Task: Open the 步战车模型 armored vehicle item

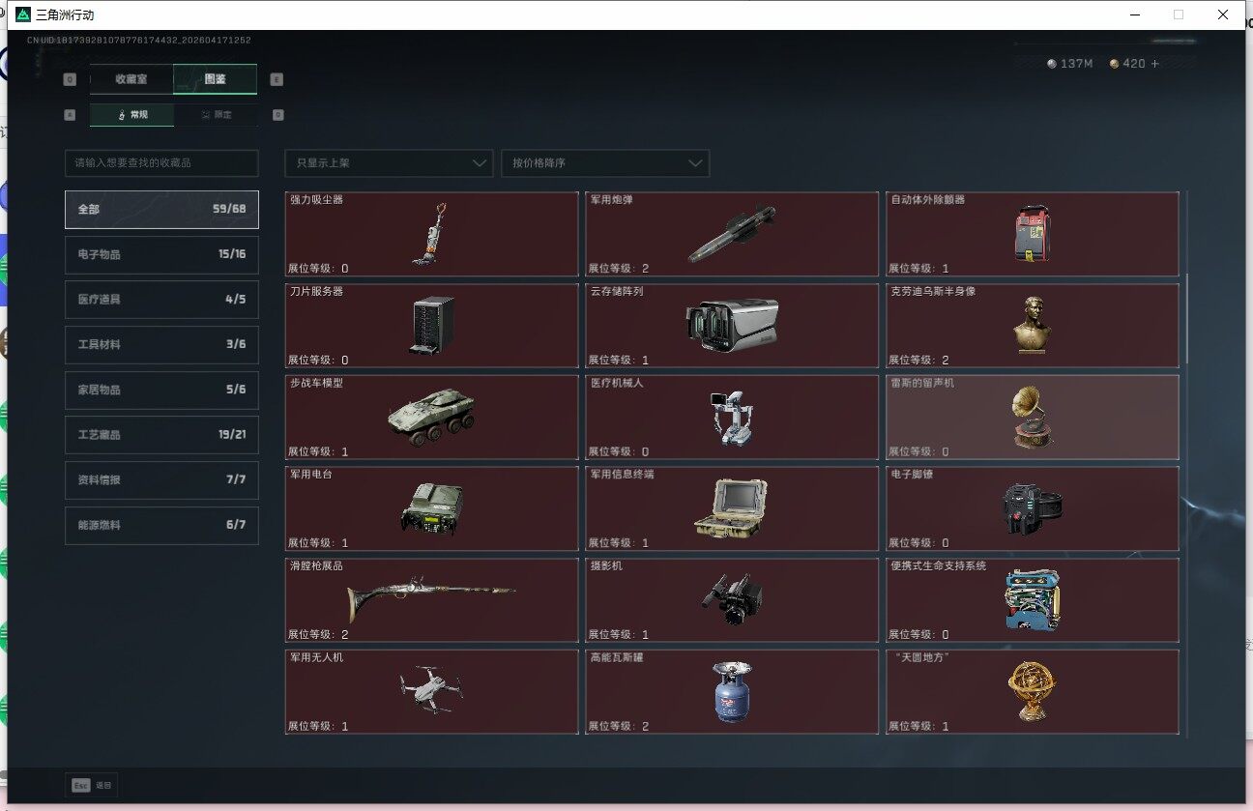Action: pyautogui.click(x=431, y=418)
